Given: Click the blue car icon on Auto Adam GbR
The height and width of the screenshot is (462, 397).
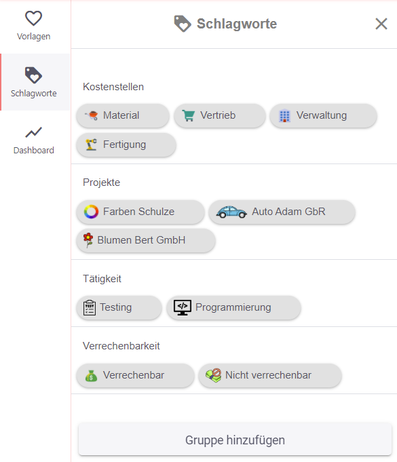Looking at the screenshot, I should tap(231, 212).
